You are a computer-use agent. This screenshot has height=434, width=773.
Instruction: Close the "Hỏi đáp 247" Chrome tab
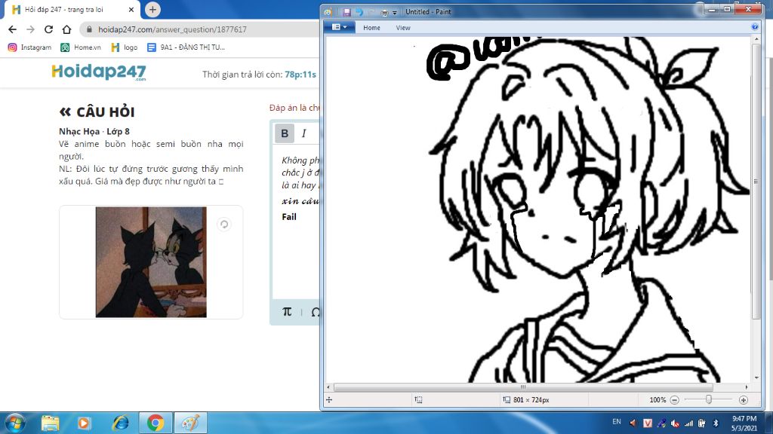[131, 10]
